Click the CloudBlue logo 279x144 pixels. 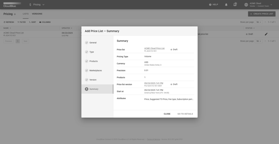12,5
